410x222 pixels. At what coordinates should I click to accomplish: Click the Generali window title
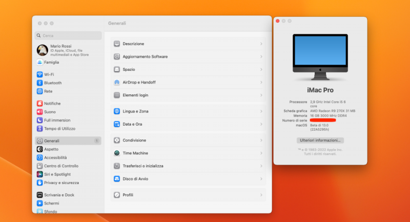[117, 23]
